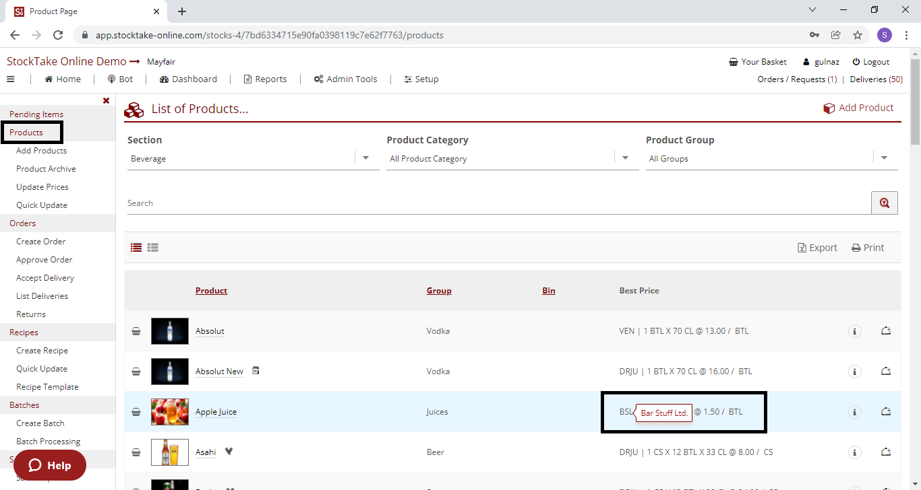Click delivery icon on Asahi row

pos(886,452)
